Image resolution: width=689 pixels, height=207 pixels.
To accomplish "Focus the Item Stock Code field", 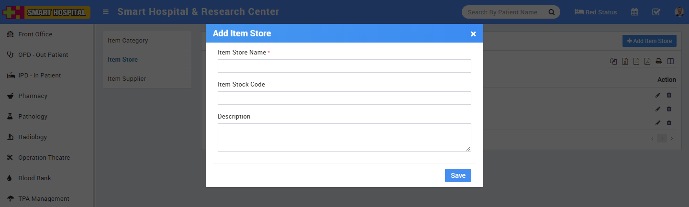I will point(344,98).
